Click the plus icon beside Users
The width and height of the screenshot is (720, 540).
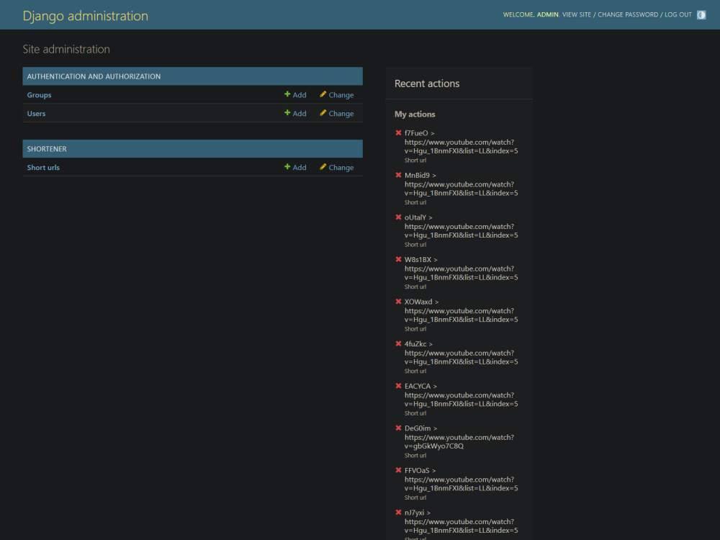click(287, 112)
